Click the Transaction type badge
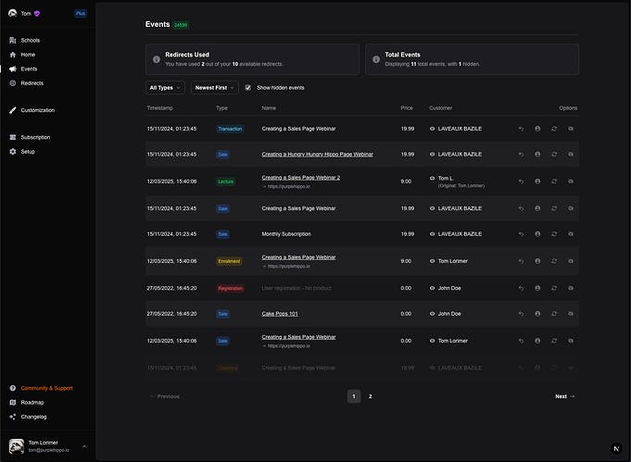 click(230, 129)
